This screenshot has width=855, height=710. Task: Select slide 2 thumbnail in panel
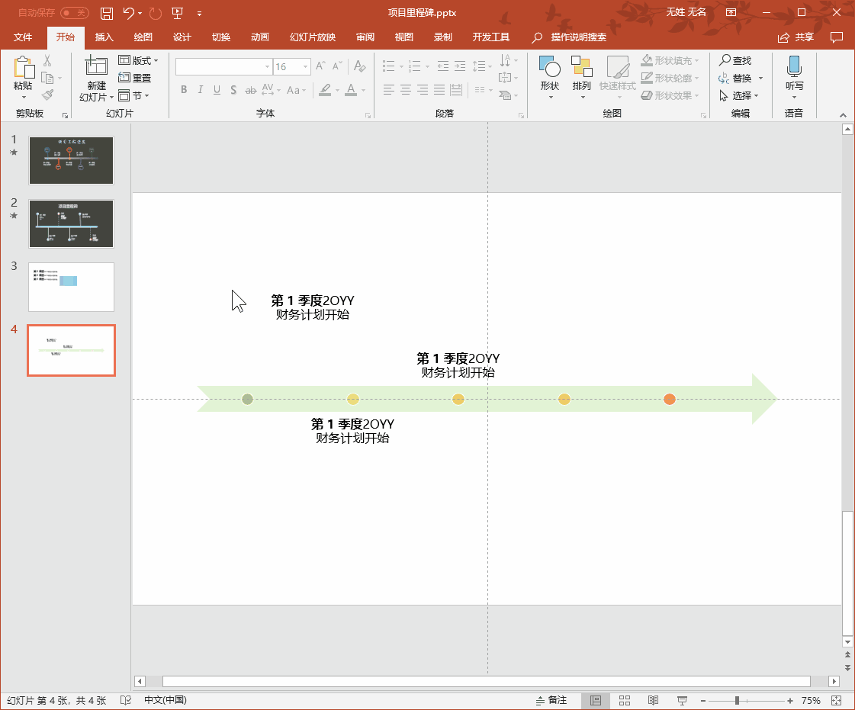point(71,223)
